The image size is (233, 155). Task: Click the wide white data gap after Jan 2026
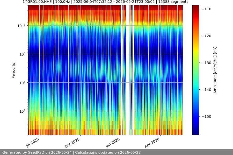click(x=128, y=70)
